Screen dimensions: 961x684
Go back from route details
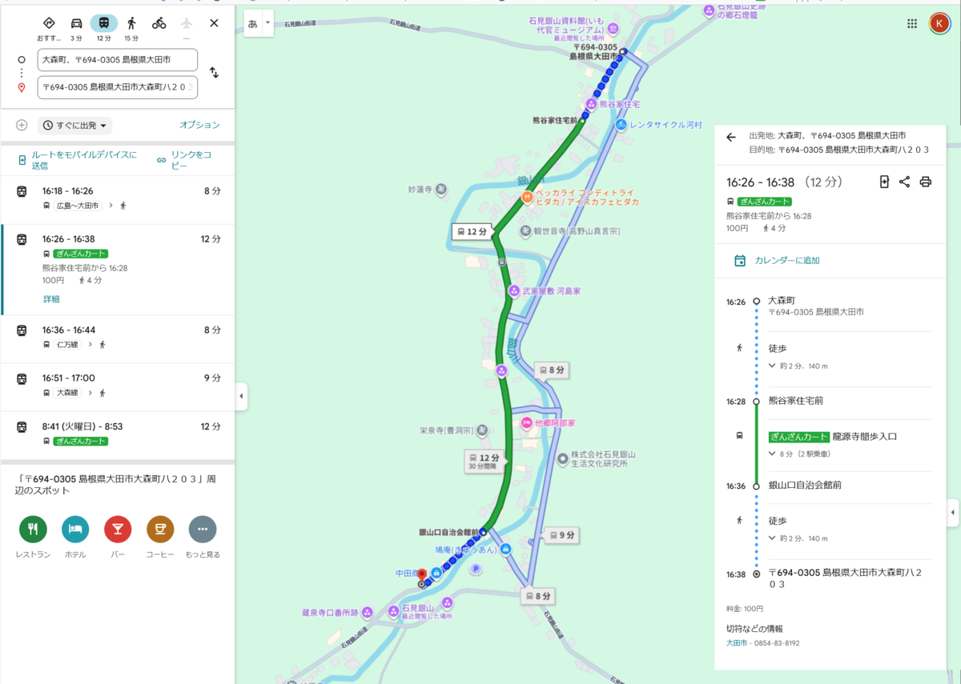730,137
